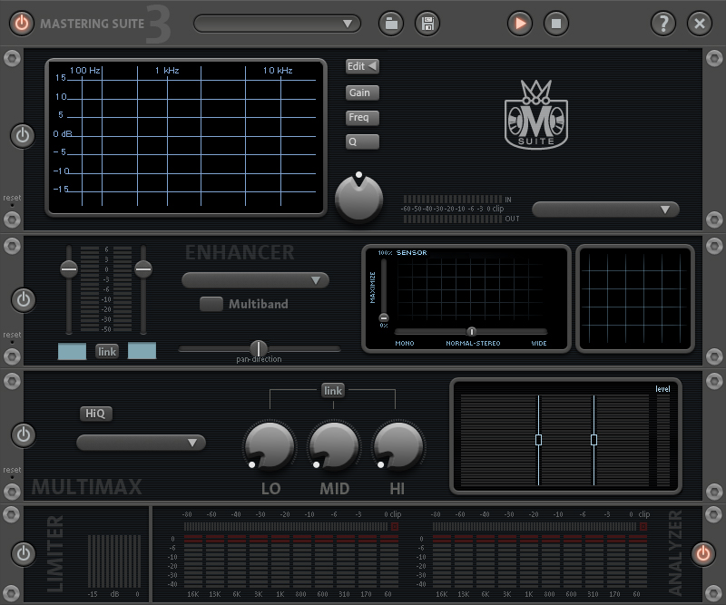Click the stereo width slider handle

[471, 331]
